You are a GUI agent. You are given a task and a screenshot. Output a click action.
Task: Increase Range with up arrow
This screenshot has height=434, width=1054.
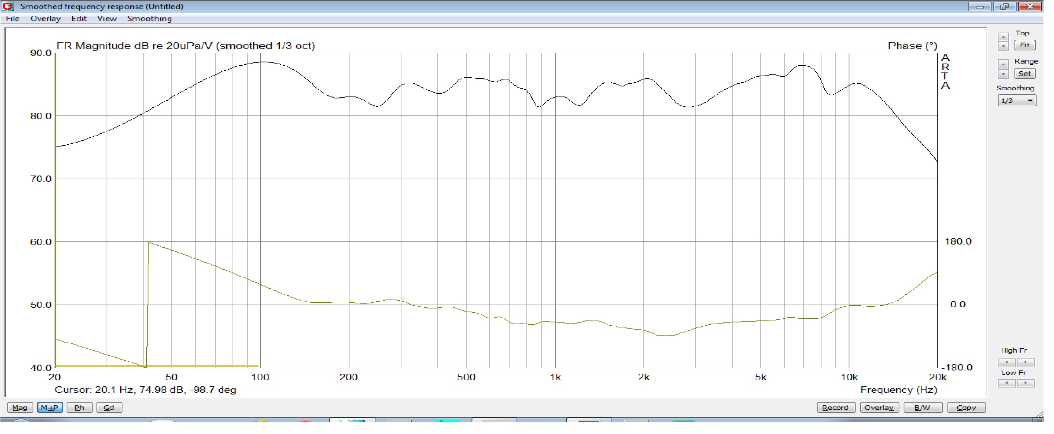click(x=1003, y=65)
